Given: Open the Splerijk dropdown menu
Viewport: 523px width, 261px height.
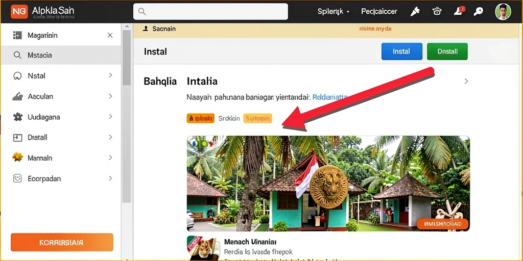Looking at the screenshot, I should click(x=333, y=12).
